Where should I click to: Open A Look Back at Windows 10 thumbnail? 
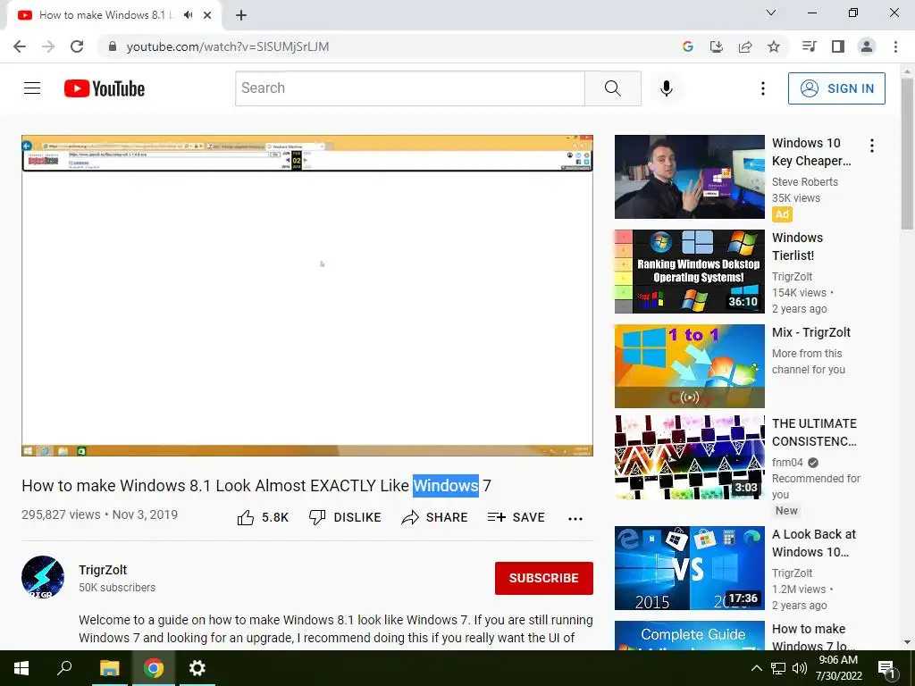click(x=690, y=568)
